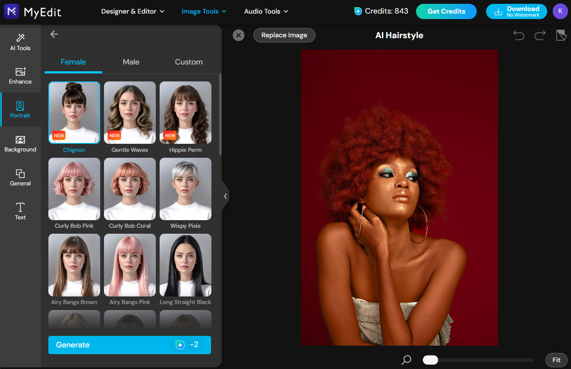This screenshot has width=571, height=369.
Task: Select the Wispy Pixie hairstyle thumbnail
Action: tap(185, 189)
